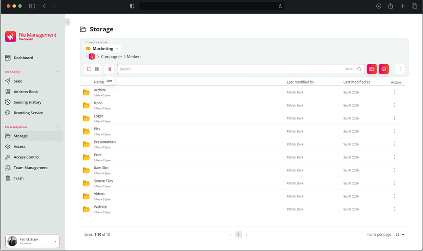Screen dimensions: 423x251
Task: Open actions menu for Print folder
Action: [x=395, y=157]
